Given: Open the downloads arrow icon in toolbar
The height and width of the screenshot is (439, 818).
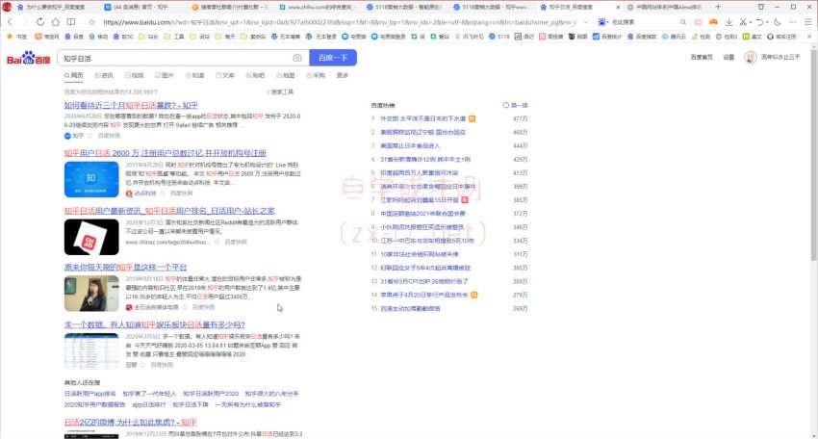Looking at the screenshot, I should tap(729, 22).
